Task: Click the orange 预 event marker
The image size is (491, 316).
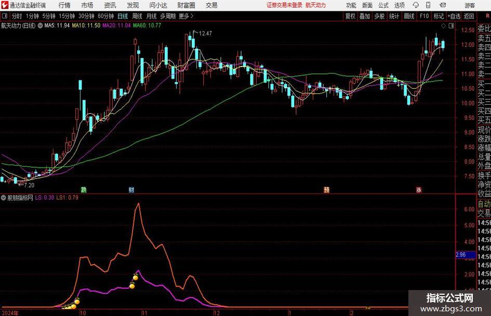Action: [x=326, y=189]
